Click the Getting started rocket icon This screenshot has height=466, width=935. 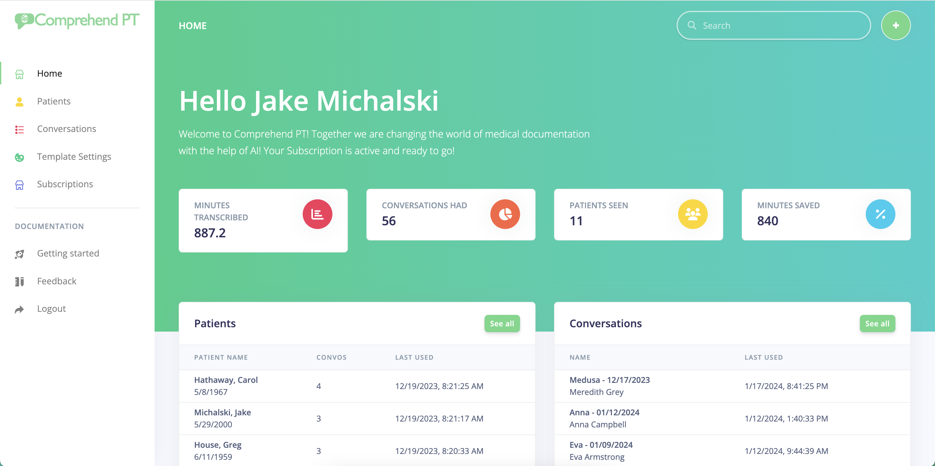[x=19, y=254]
